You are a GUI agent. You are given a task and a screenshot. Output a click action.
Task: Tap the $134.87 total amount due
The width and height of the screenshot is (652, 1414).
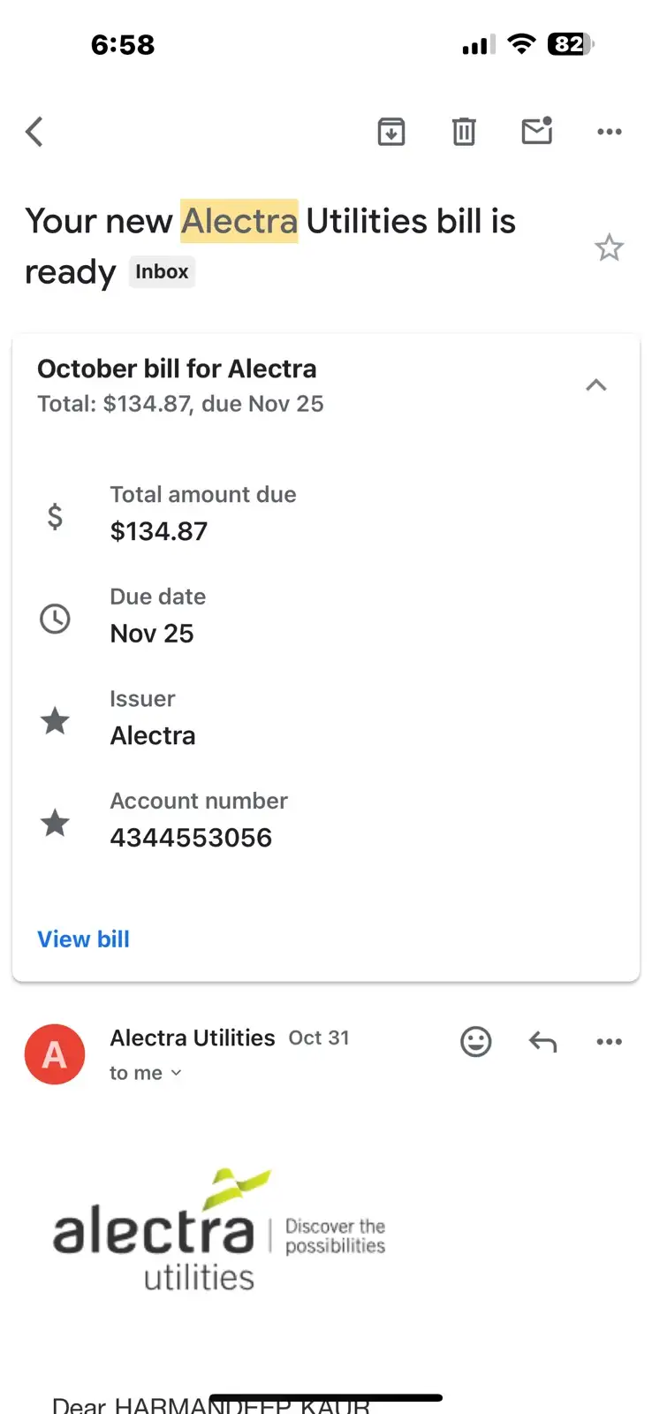(159, 531)
